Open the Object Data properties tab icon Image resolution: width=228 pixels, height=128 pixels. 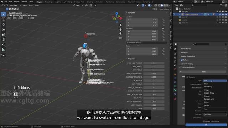pyautogui.click(x=175, y=86)
